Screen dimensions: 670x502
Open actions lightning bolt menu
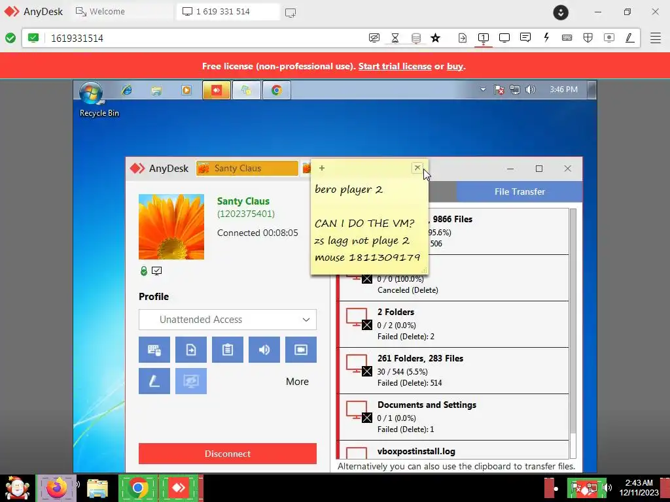[x=546, y=38]
